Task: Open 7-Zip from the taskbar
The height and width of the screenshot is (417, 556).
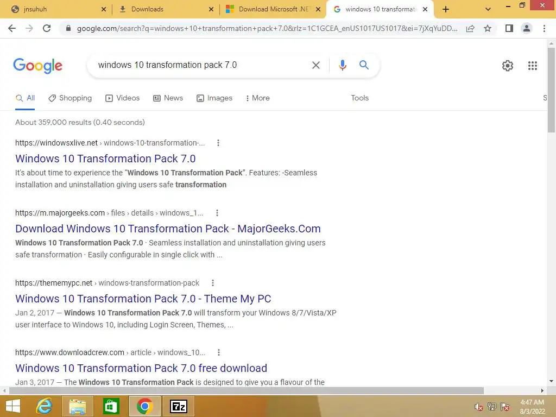Action: click(x=178, y=406)
